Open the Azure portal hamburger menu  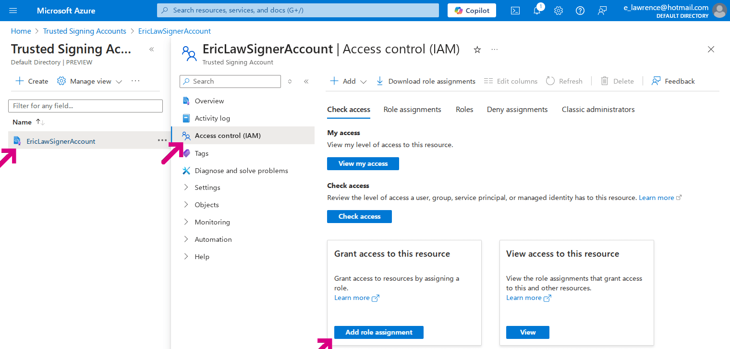tap(13, 11)
